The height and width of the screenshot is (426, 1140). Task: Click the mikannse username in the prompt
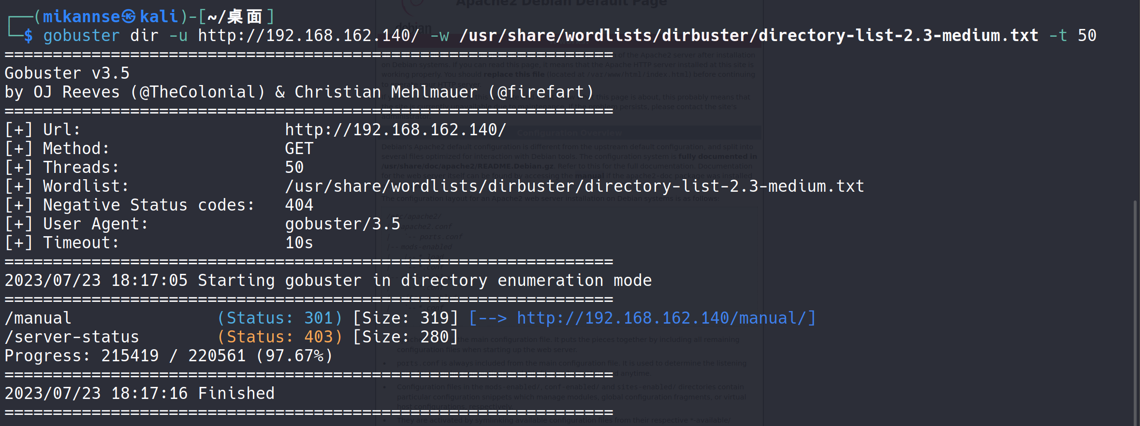(81, 17)
